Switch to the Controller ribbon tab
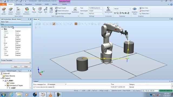The image size is (173, 97). point(38,4)
